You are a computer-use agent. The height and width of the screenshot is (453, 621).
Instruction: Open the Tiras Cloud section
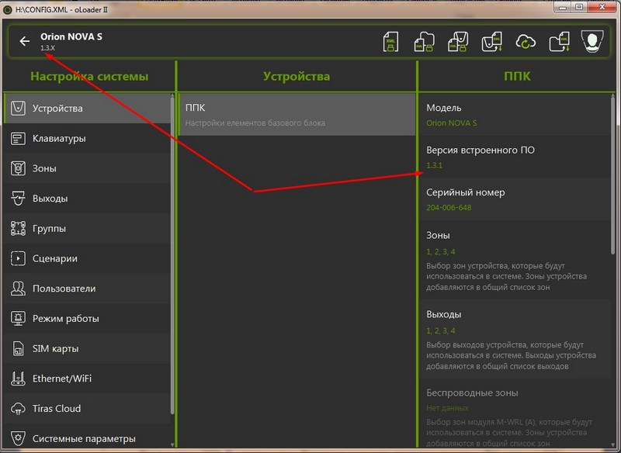[87, 409]
